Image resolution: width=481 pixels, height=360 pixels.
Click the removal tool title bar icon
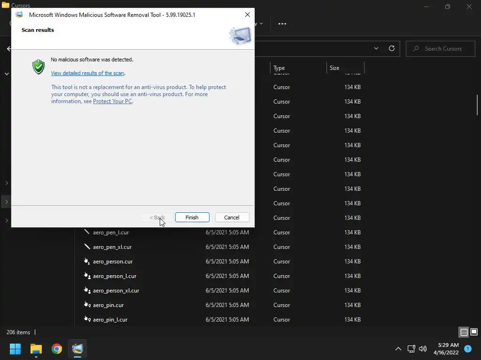(19, 15)
